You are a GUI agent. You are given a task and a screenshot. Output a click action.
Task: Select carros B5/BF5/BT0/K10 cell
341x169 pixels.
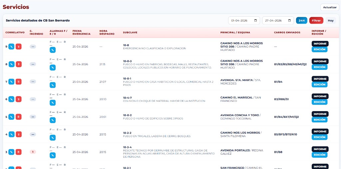(x=285, y=134)
